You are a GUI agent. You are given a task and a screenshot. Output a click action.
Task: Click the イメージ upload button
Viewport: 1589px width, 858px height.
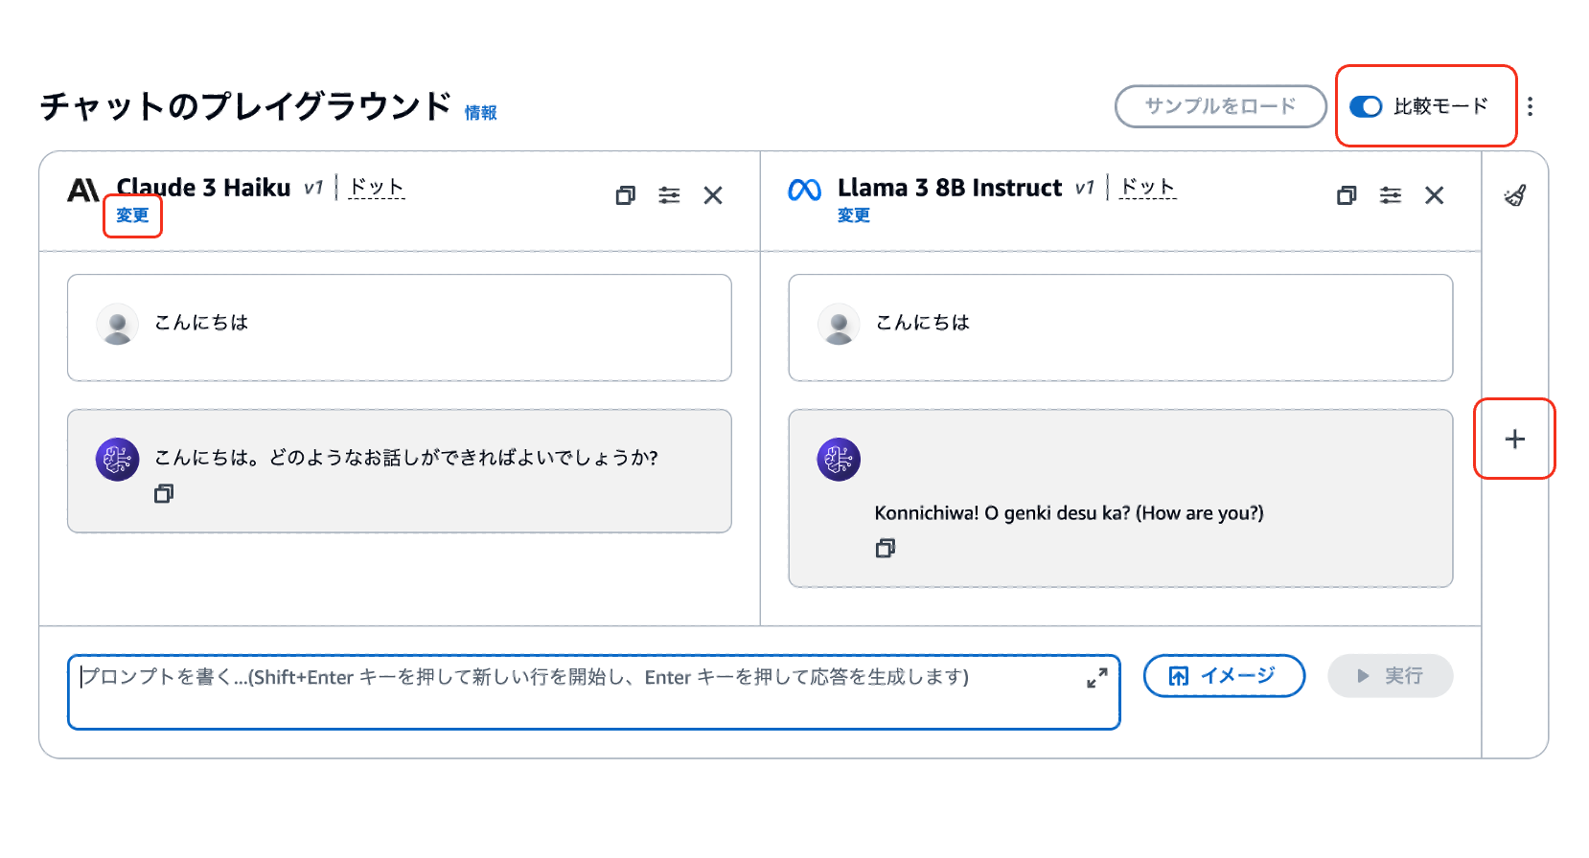[x=1224, y=676]
